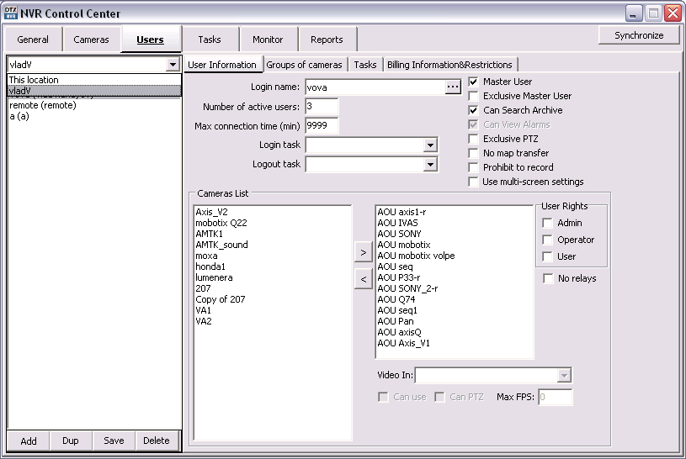This screenshot has width=686, height=459.
Task: Select AOU Pan entry
Action: [x=455, y=321]
